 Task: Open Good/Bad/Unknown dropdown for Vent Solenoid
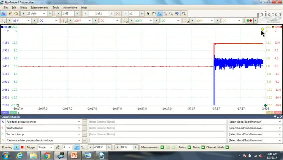(280, 128)
